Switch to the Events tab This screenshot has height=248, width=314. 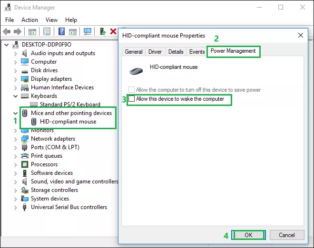(x=197, y=52)
